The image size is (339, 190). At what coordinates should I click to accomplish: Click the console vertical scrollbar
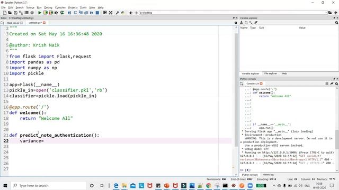pos(337,139)
